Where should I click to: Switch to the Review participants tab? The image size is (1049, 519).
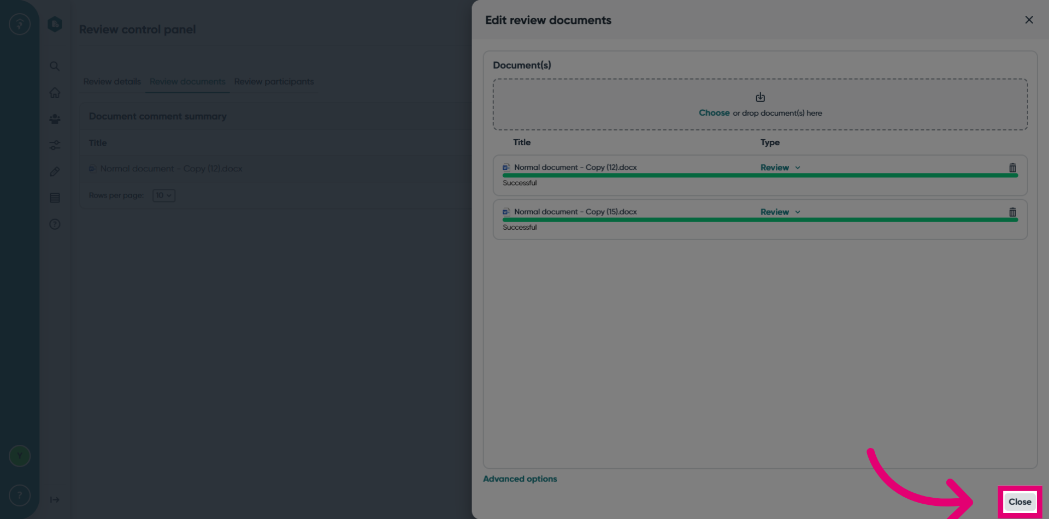coord(274,81)
